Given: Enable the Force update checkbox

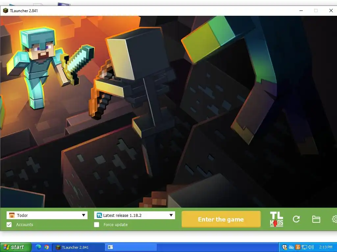Looking at the screenshot, I should click(96, 224).
